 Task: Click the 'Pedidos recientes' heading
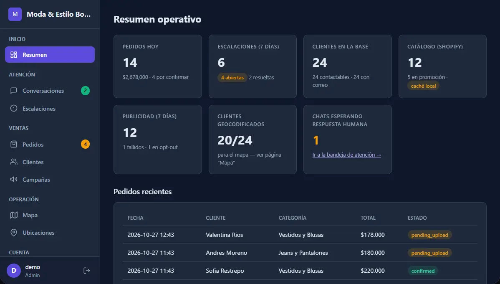click(143, 191)
